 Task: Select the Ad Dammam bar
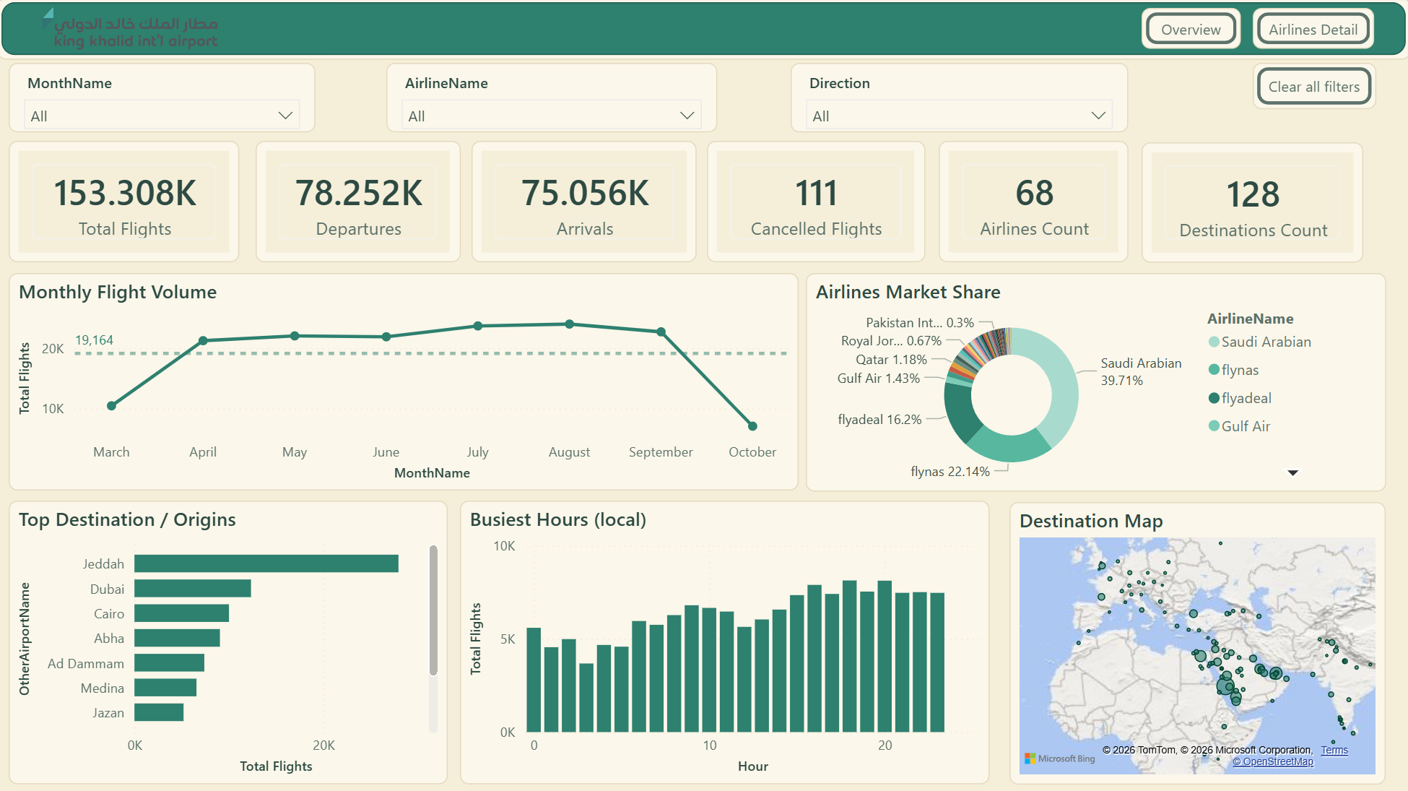click(169, 663)
